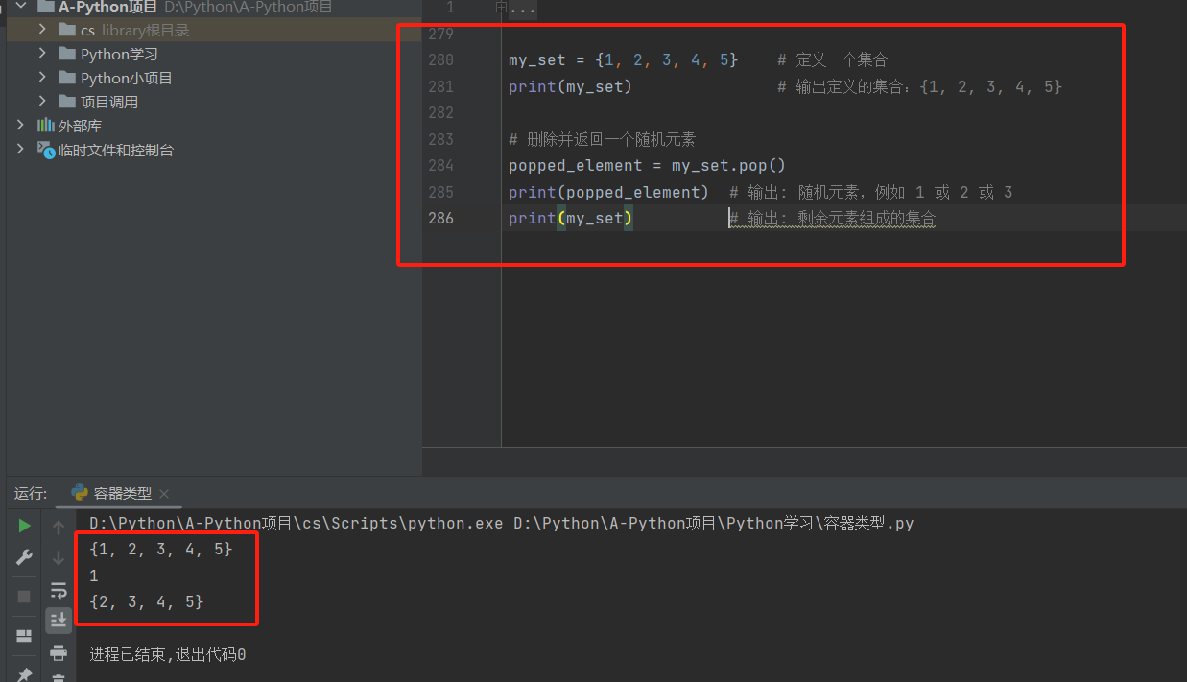
Task: Unfold collapsed code at line 1
Action: coord(501,8)
